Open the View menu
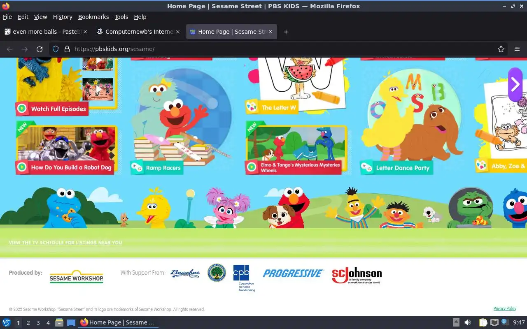The width and height of the screenshot is (527, 329). [40, 17]
